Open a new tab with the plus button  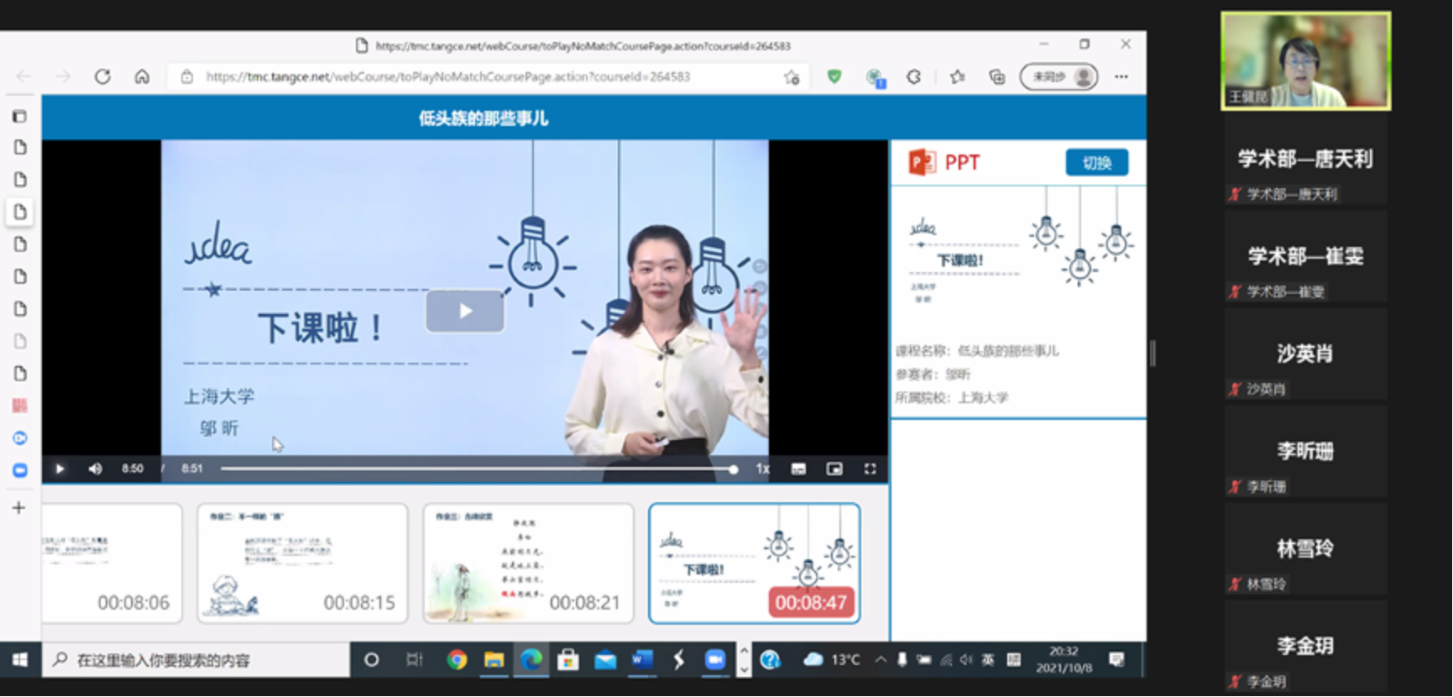18,507
